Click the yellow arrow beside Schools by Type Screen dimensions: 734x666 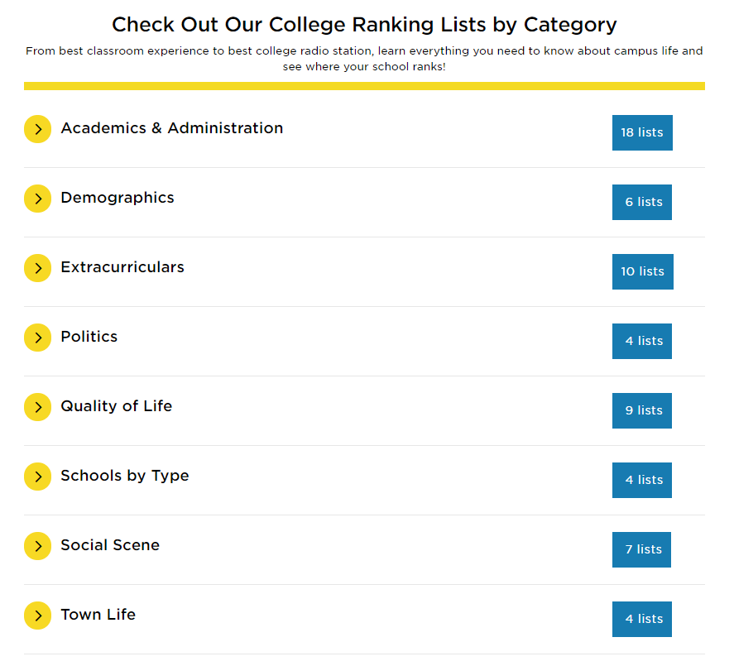click(37, 477)
